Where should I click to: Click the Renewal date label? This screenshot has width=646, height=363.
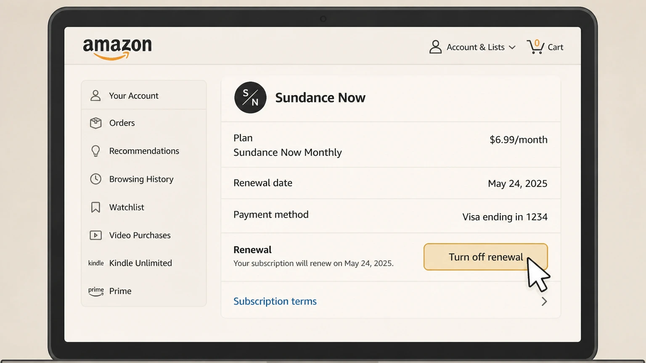pyautogui.click(x=263, y=183)
